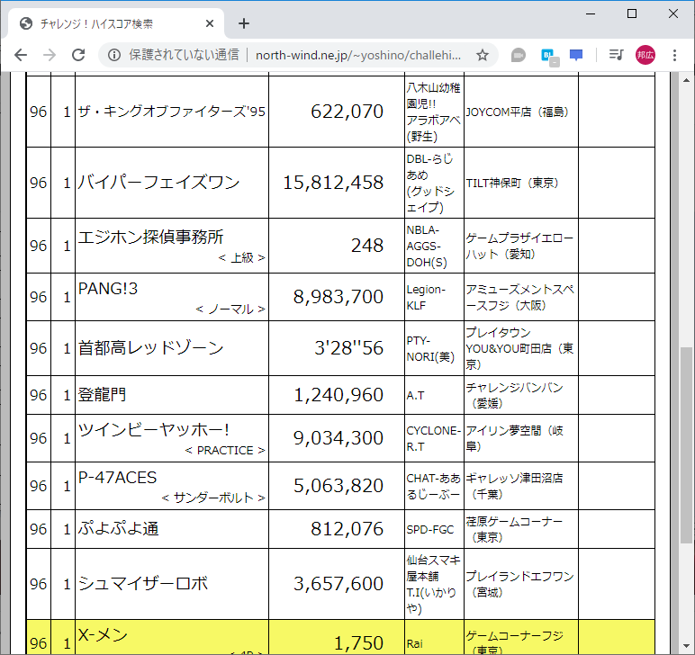
Task: Click the player name SPD-FGC
Action: [x=430, y=530]
